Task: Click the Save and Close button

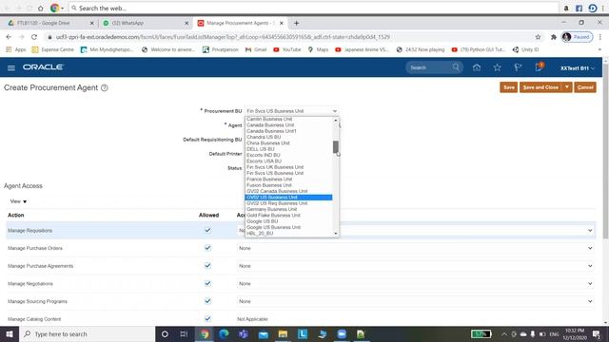Action: [540, 87]
